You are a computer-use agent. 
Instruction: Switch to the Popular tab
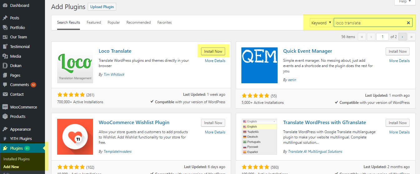tap(114, 22)
